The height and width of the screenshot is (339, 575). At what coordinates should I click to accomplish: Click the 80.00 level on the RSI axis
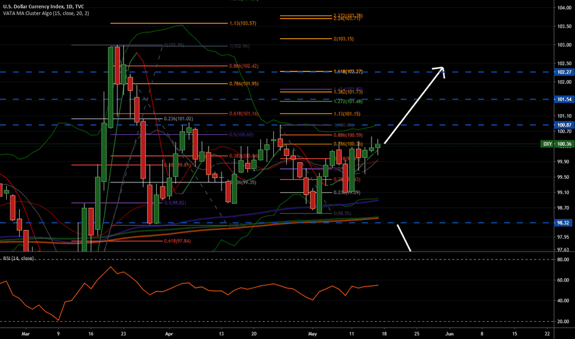(563, 259)
